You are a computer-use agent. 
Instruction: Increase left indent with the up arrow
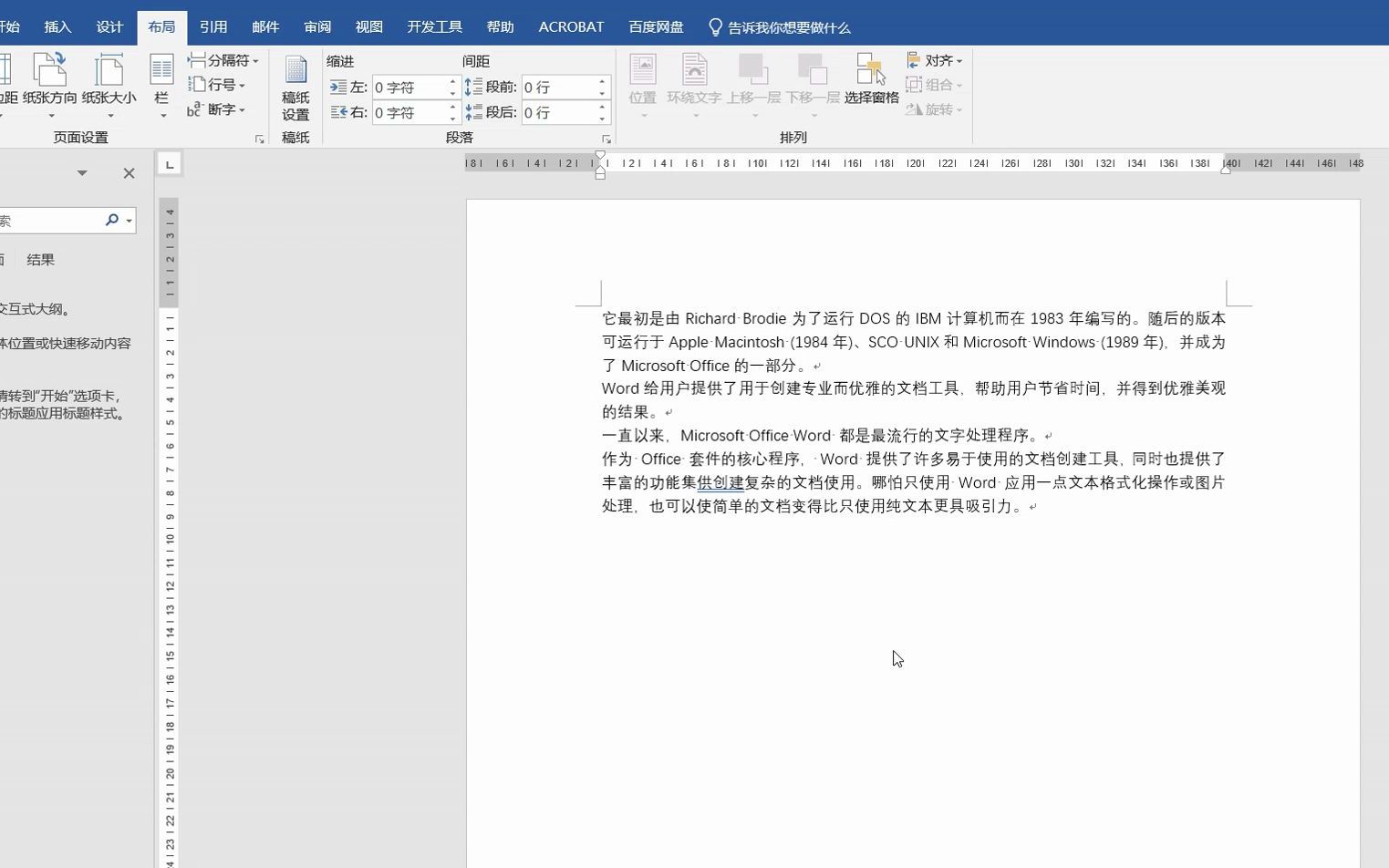click(452, 82)
